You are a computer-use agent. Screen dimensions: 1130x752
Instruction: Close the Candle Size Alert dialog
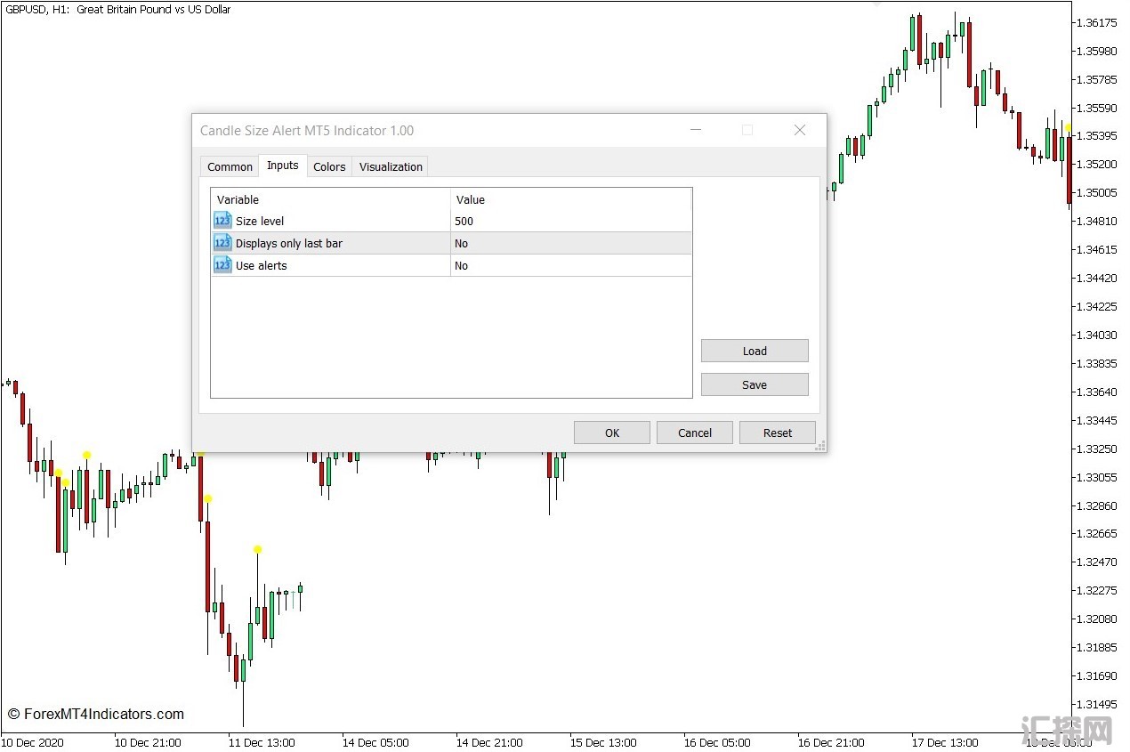(x=800, y=130)
